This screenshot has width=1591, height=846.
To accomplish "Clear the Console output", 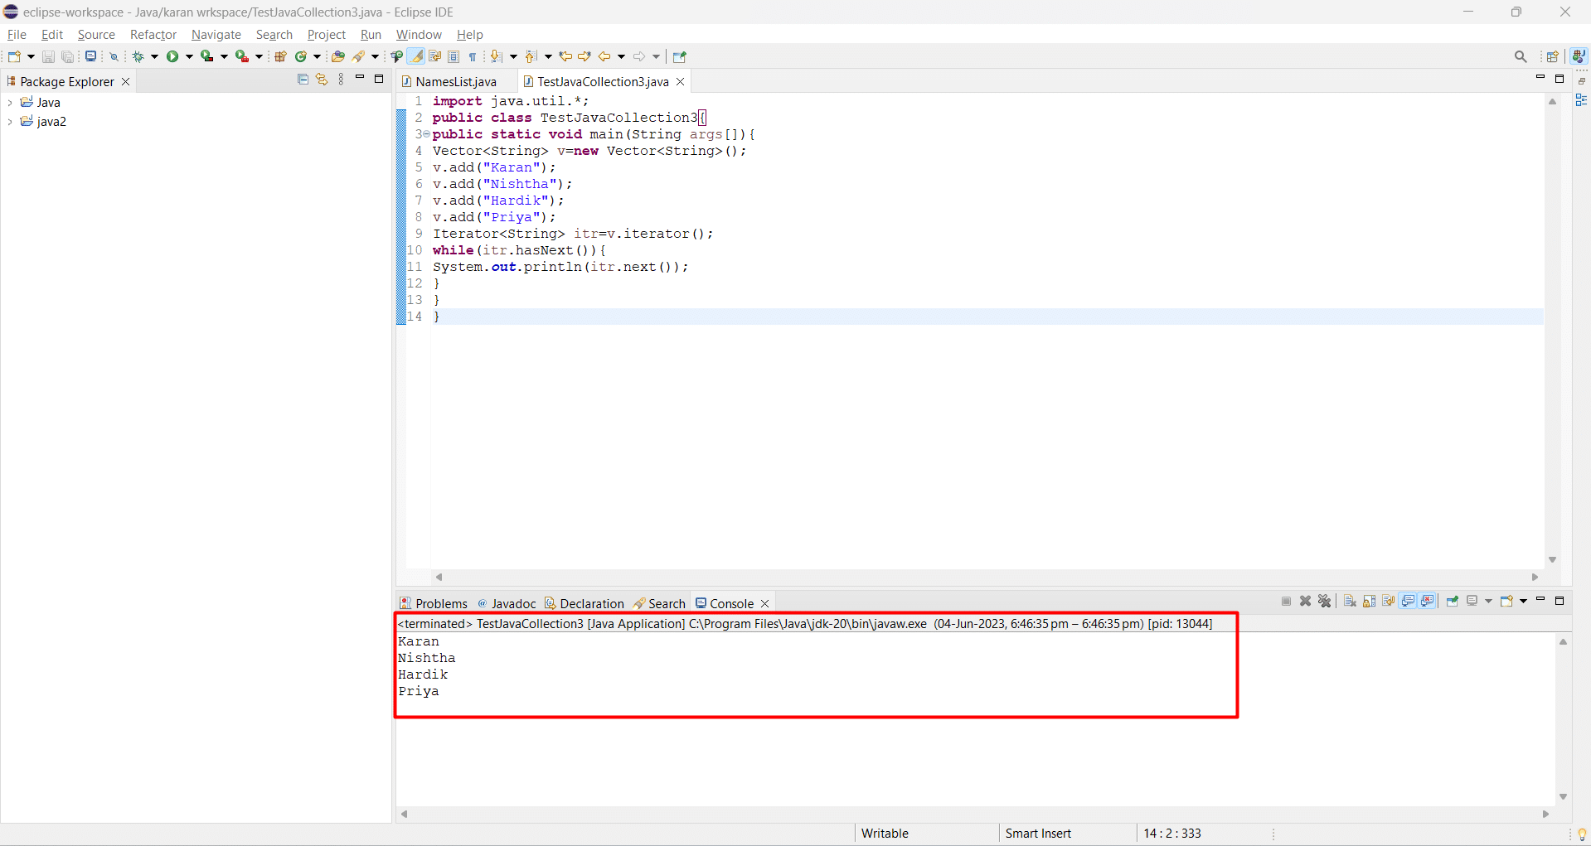I will click(1350, 601).
